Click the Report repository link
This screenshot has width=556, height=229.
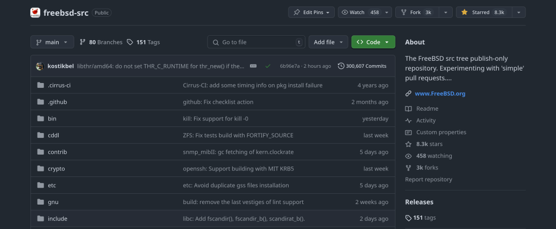tap(428, 180)
